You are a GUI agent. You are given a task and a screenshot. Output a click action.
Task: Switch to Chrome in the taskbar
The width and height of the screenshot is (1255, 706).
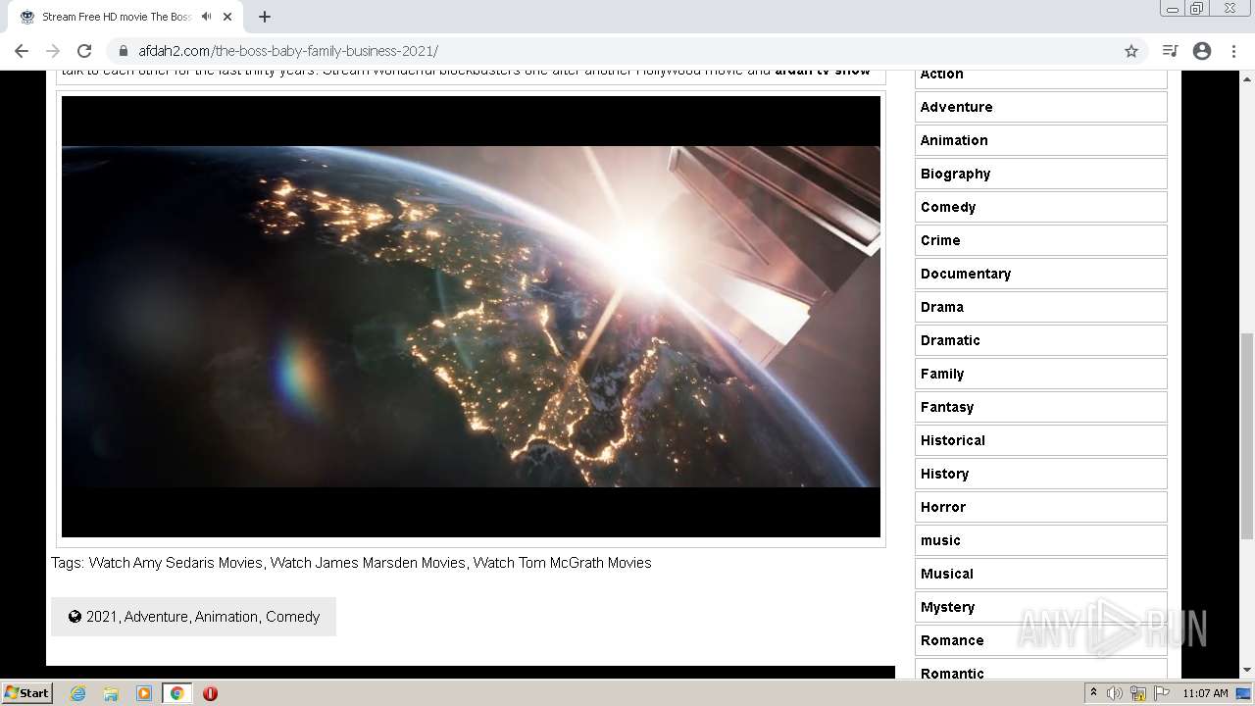click(176, 693)
